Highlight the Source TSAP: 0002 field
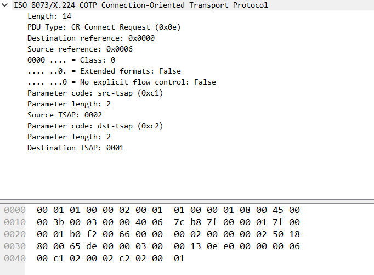 [x=64, y=115]
